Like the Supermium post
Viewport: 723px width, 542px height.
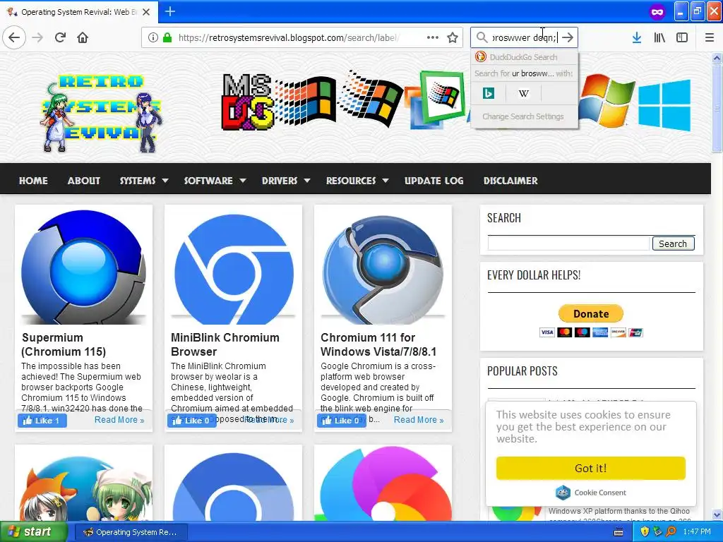coord(42,421)
